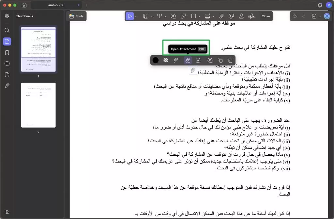Switch to the arabic-PDF tab
The height and width of the screenshot is (219, 334).
pyautogui.click(x=56, y=5)
